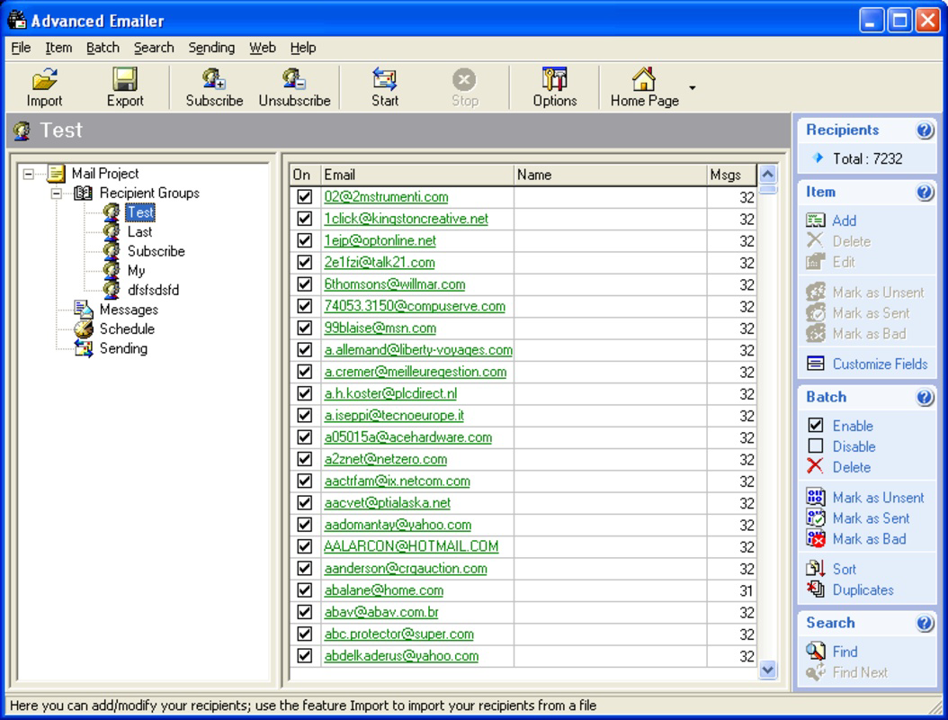Collapse the Mail Project tree node
948x720 pixels.
pyautogui.click(x=29, y=175)
